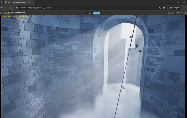187x118 pixels.
Task: Open a new tab with plus button
Action: [37, 2]
